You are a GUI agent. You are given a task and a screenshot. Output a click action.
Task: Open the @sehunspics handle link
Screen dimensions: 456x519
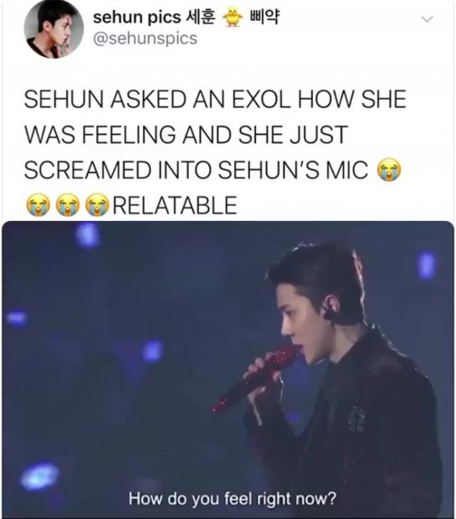click(x=145, y=39)
